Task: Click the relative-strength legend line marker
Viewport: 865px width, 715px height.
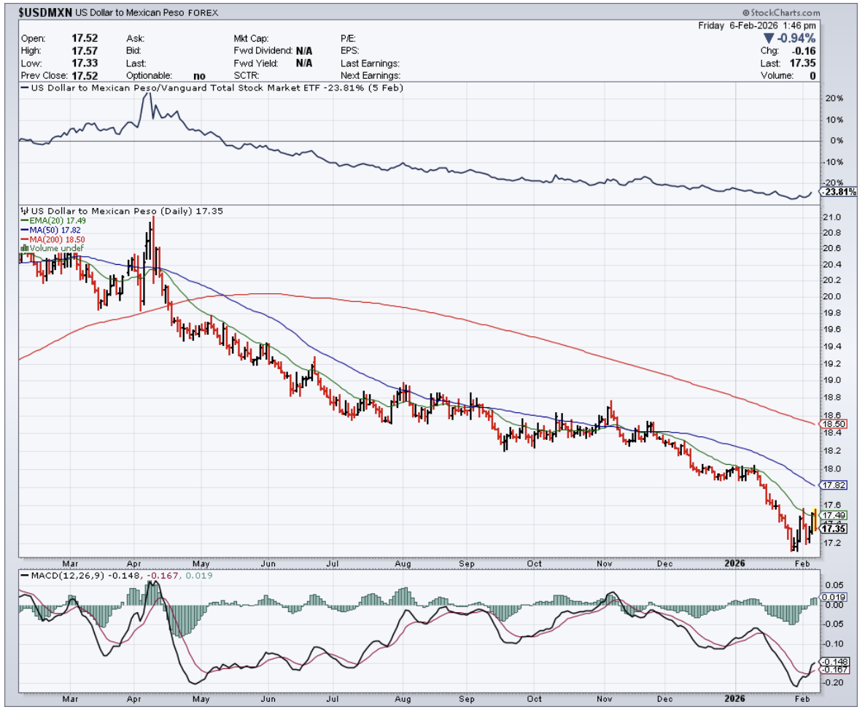Action: click(26, 88)
